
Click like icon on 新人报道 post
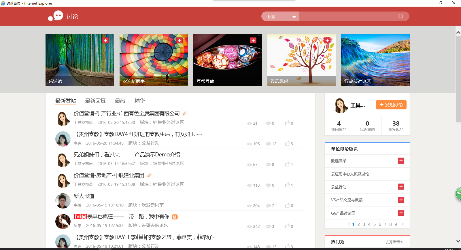[x=287, y=205]
